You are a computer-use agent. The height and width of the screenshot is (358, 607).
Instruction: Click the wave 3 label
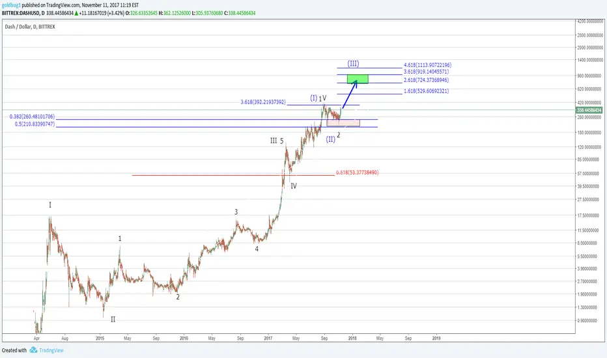click(236, 212)
